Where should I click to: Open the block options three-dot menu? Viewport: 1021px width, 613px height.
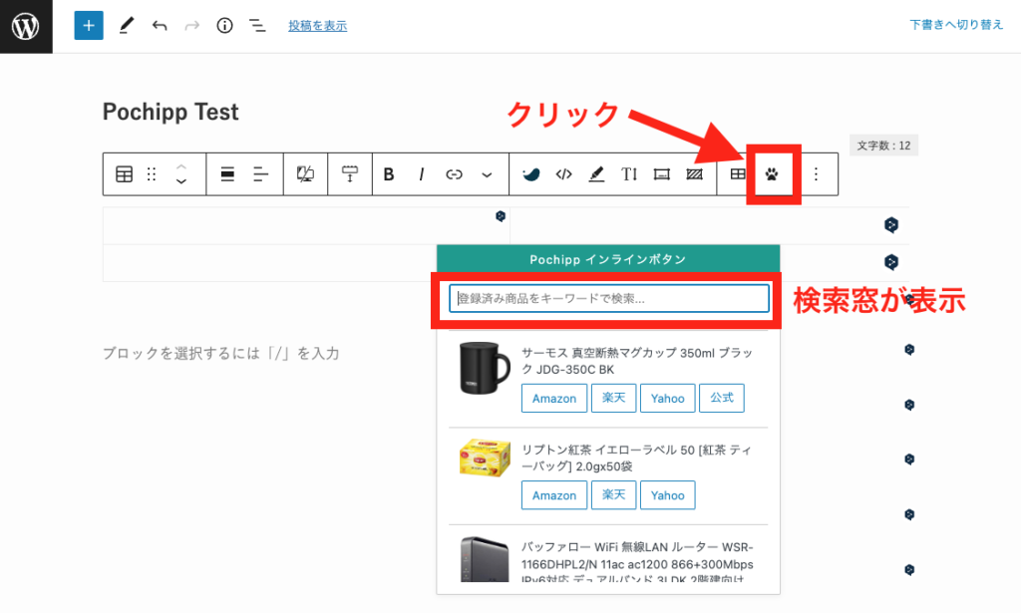(x=816, y=174)
